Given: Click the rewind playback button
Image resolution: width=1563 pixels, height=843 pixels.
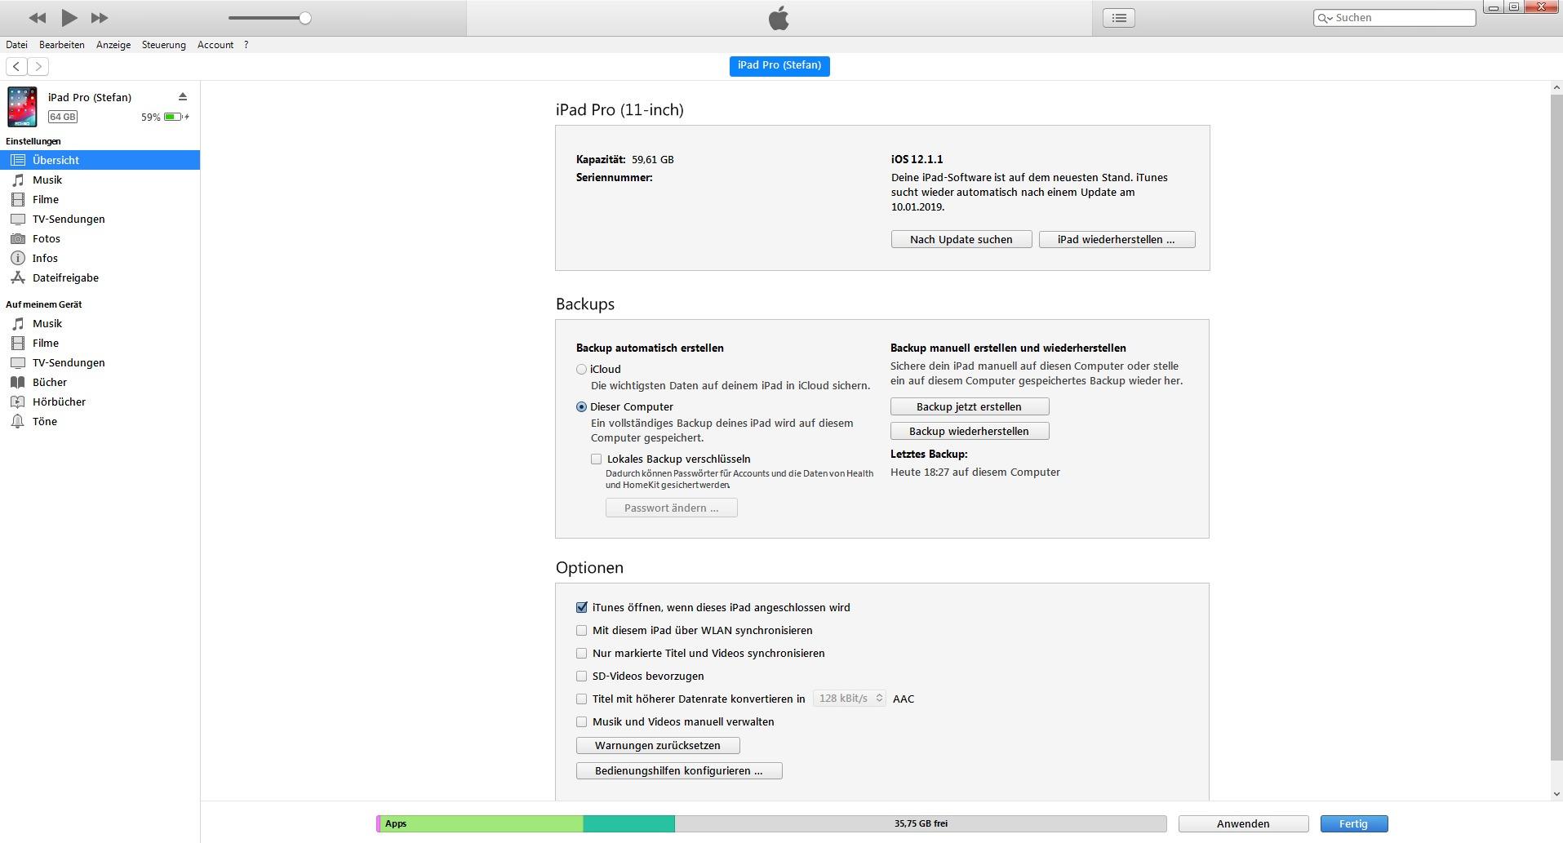Looking at the screenshot, I should [37, 18].
